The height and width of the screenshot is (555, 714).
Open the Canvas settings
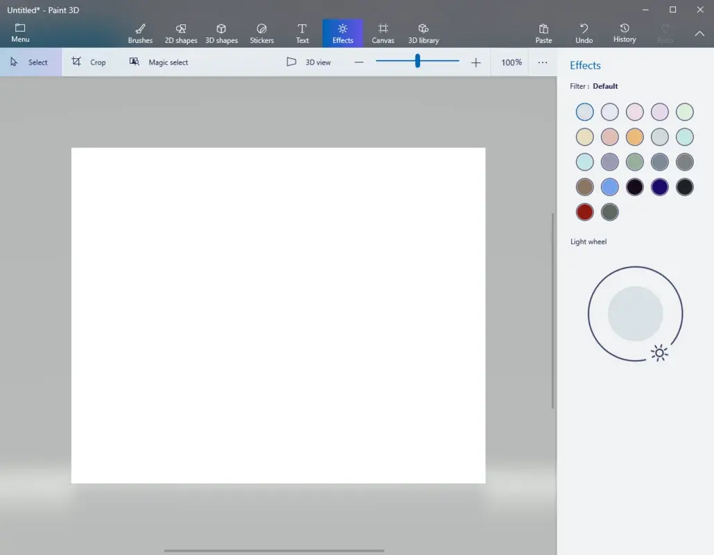tap(383, 33)
